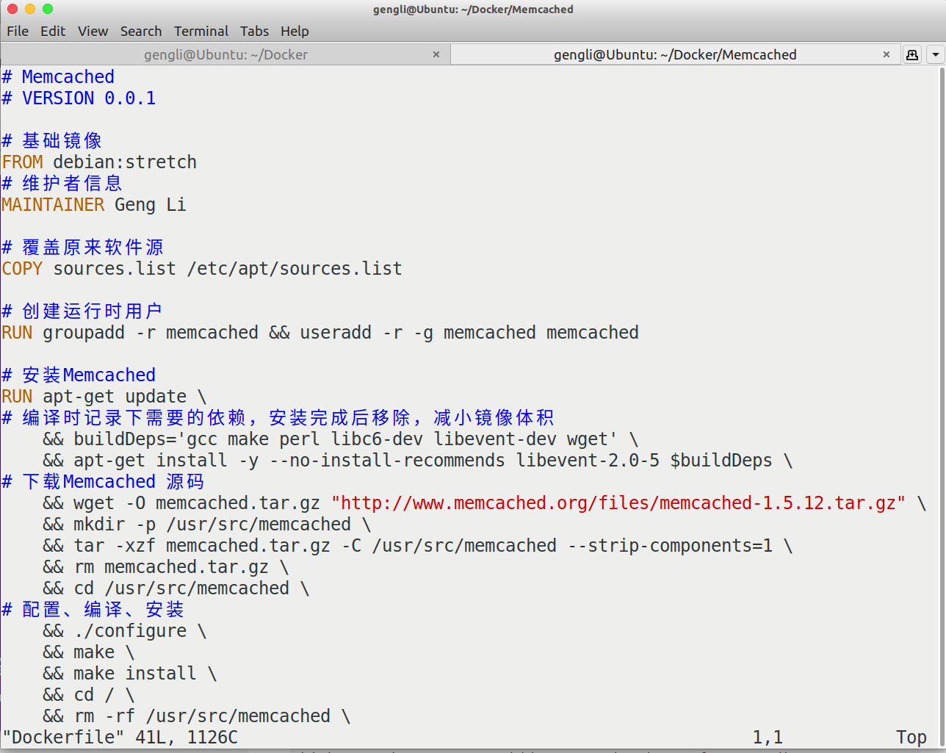Close the ~/Docker tab

tap(436, 54)
